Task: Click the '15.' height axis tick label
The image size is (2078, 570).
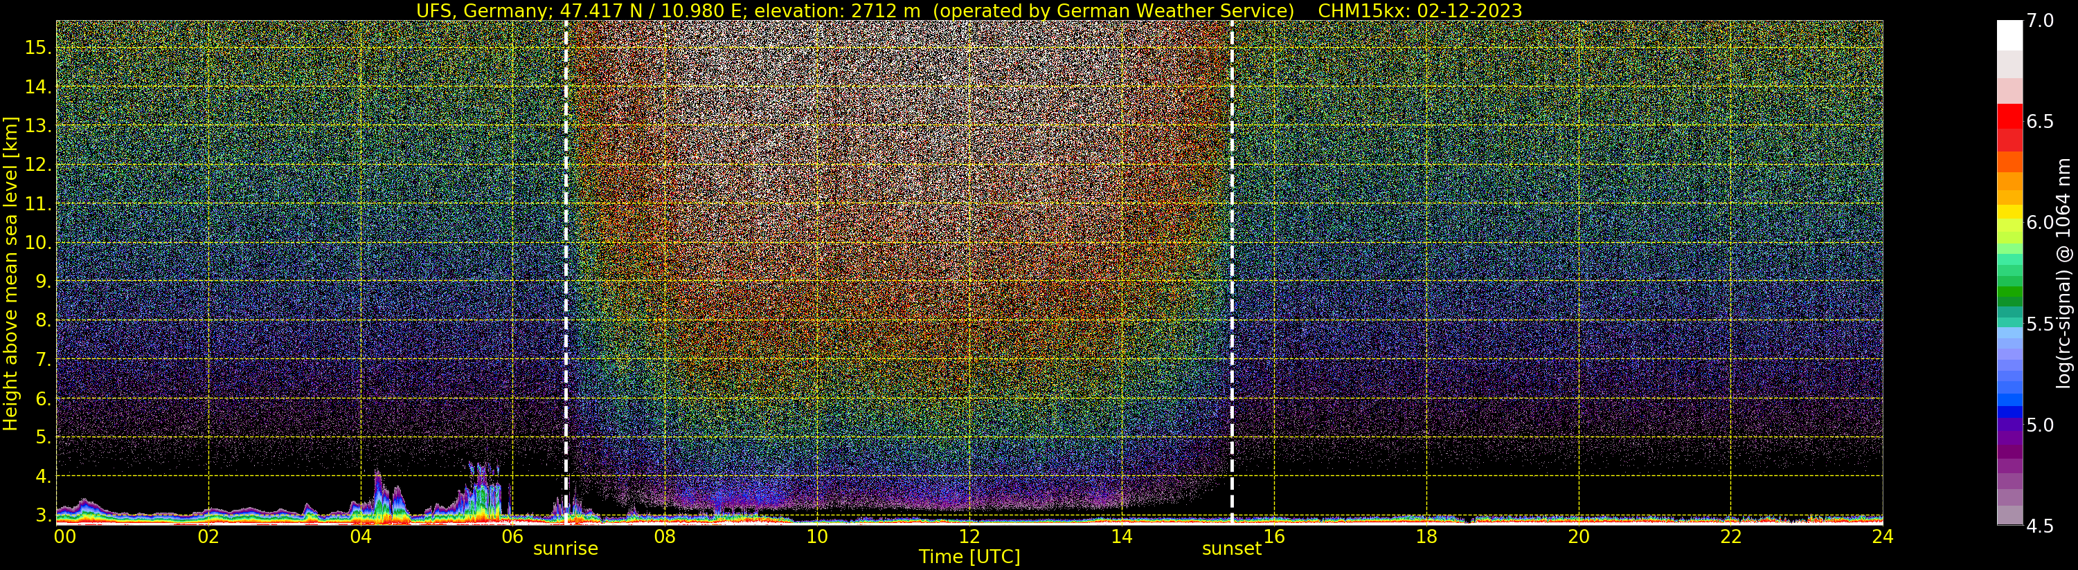Action: [39, 48]
